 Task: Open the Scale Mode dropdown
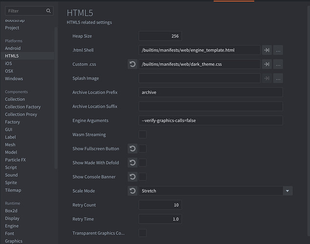[x=288, y=191]
